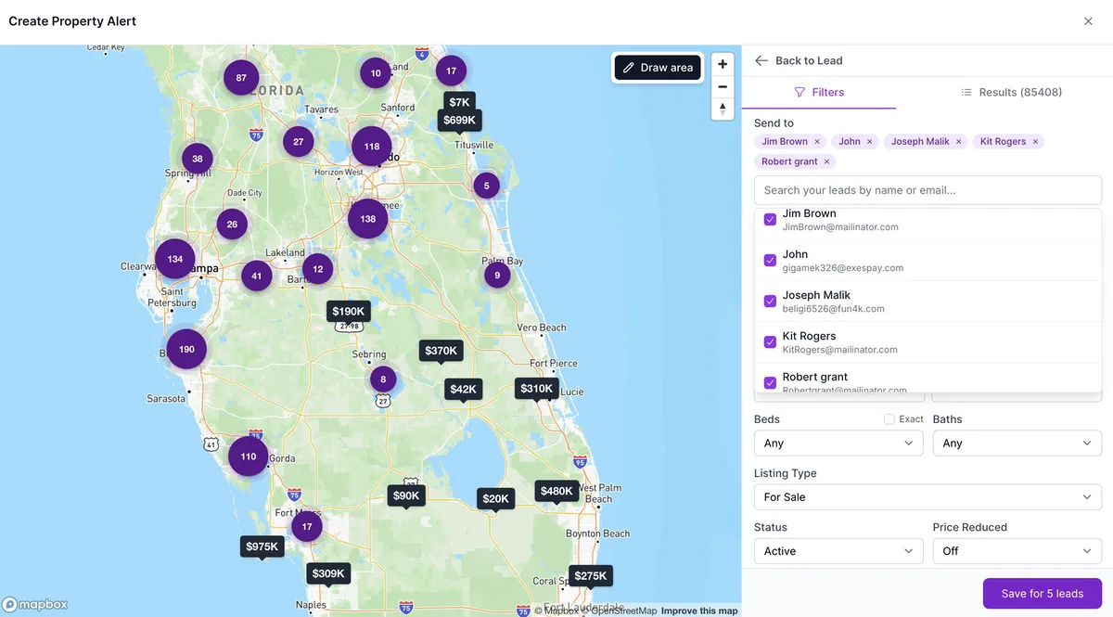Open the Beds dropdown
Image resolution: width=1113 pixels, height=617 pixels.
[x=838, y=443]
